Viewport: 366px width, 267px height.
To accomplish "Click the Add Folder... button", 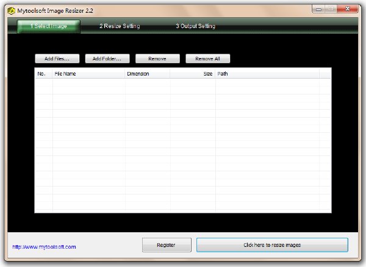I will [107, 59].
